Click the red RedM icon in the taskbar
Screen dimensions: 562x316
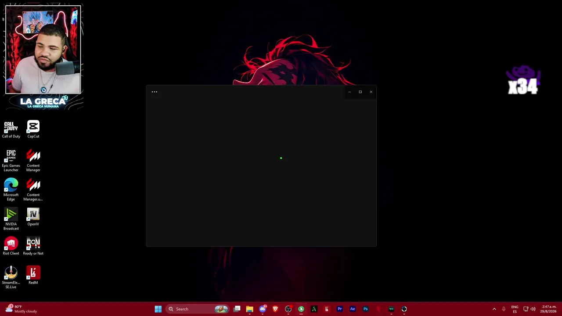[327, 309]
